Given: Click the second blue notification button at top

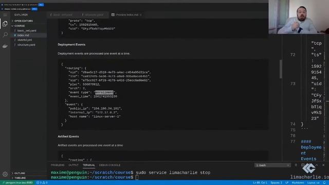Looking at the screenshot, I should 34,9.
